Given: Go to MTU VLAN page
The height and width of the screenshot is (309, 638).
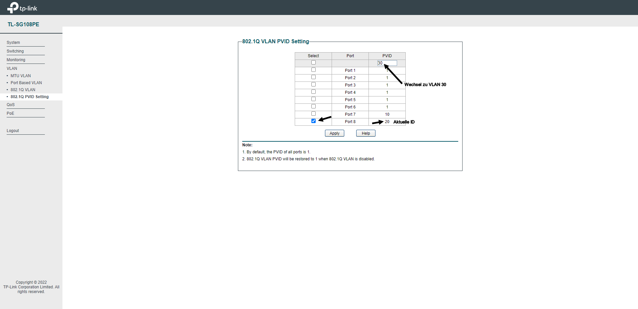Looking at the screenshot, I should (21, 76).
